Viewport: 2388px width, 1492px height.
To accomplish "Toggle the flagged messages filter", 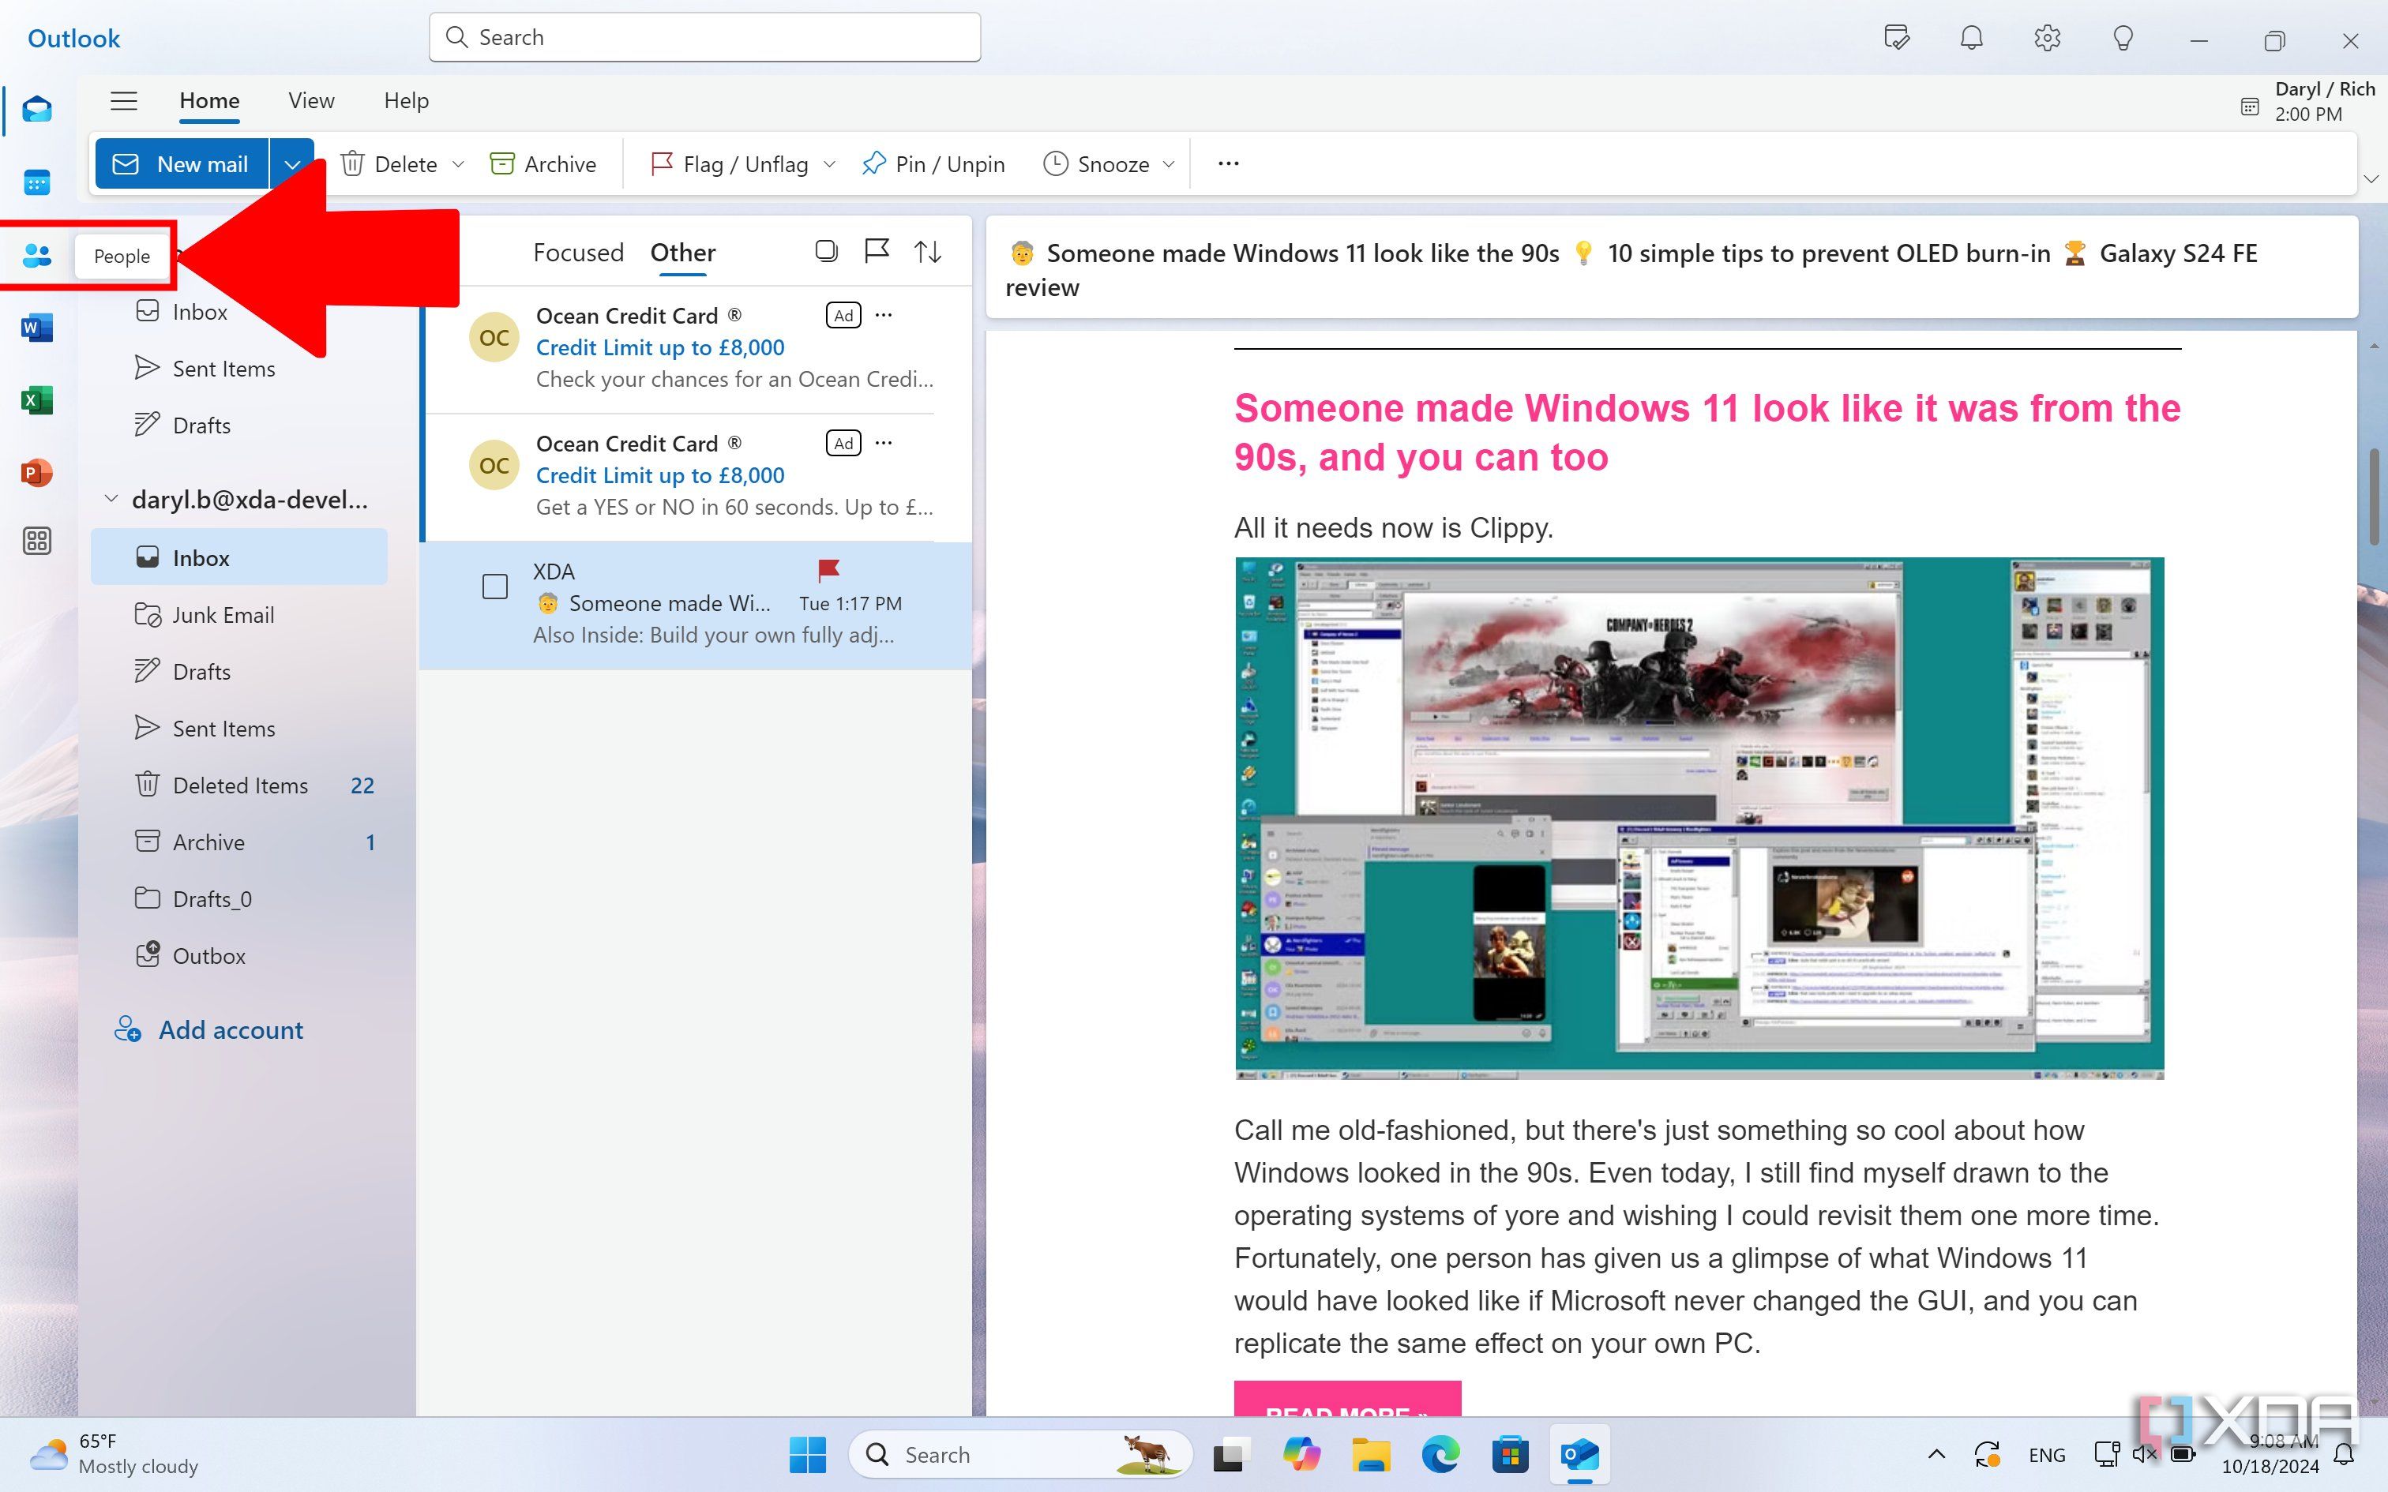I will pos(877,252).
